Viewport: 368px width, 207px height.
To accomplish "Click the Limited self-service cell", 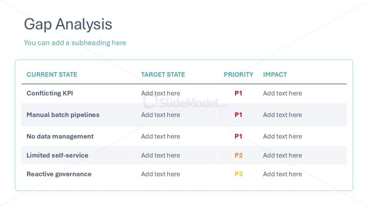I will [x=58, y=155].
